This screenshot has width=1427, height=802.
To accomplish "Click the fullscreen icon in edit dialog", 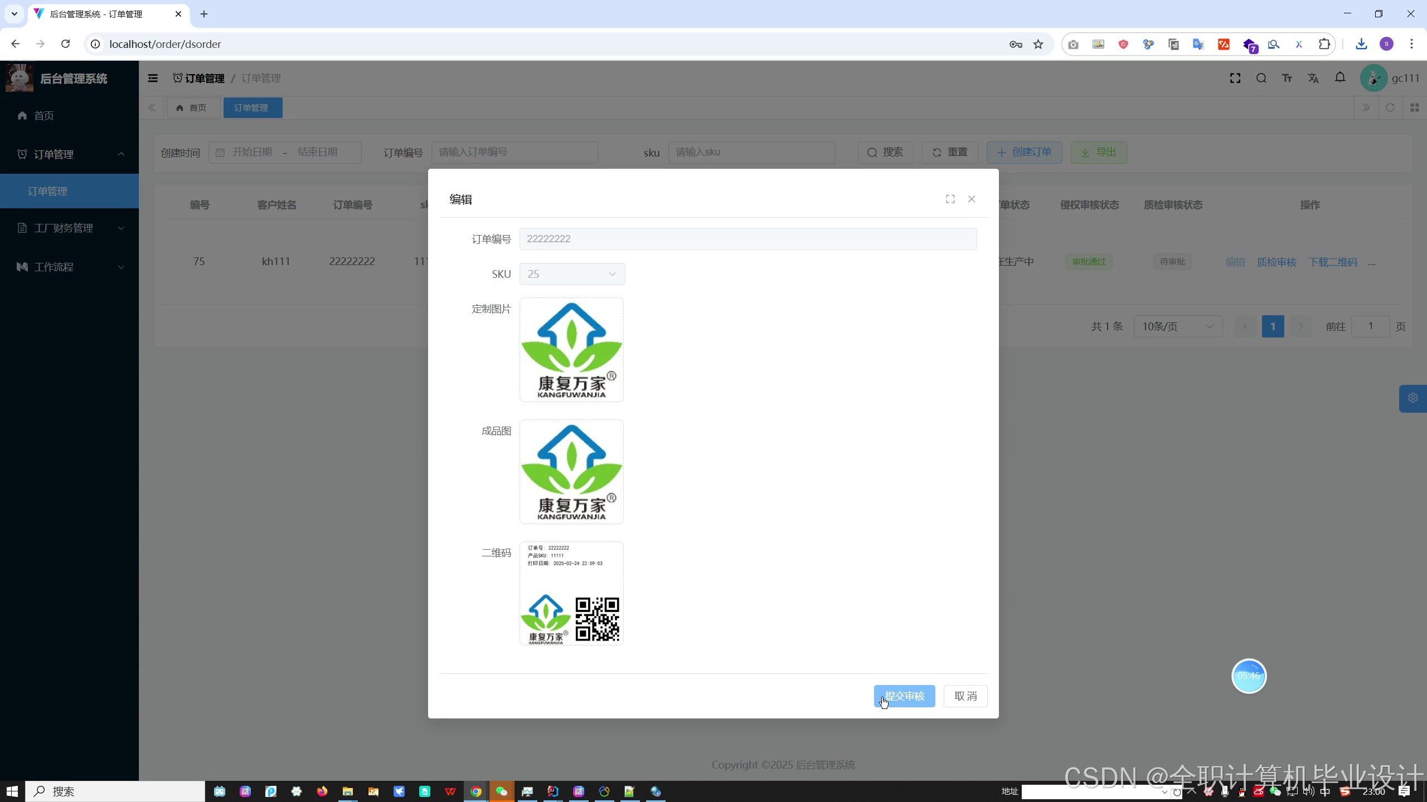I will pyautogui.click(x=950, y=199).
